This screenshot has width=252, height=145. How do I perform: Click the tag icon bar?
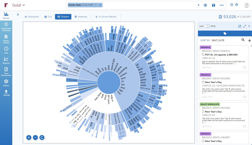(x=225, y=33)
